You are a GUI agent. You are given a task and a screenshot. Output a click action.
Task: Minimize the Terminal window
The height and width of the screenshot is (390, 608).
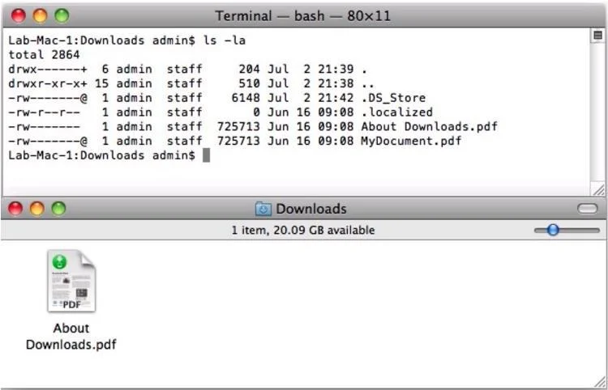pyautogui.click(x=40, y=16)
